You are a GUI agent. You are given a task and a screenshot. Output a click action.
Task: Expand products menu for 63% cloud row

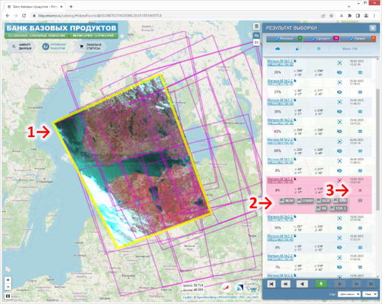pos(360,131)
